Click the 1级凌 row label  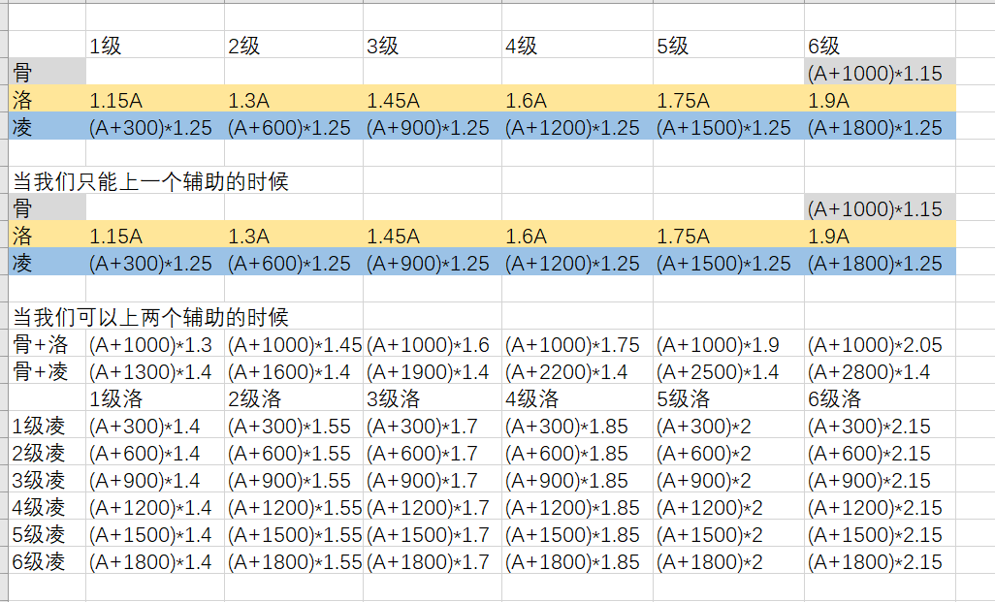pos(47,426)
